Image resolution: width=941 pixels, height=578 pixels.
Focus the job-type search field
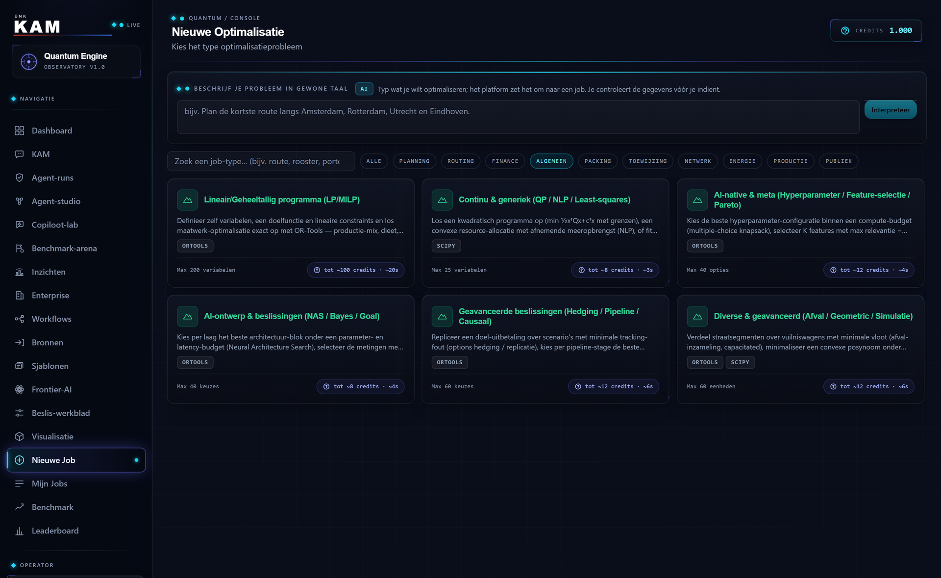tap(261, 161)
